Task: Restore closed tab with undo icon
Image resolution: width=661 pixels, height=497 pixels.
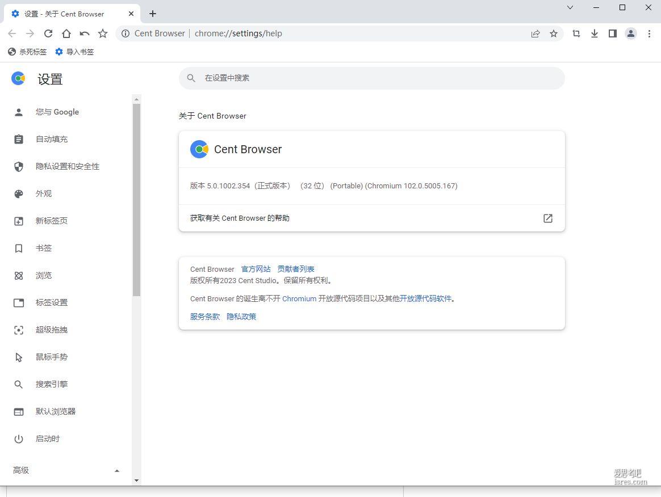Action: pos(84,33)
